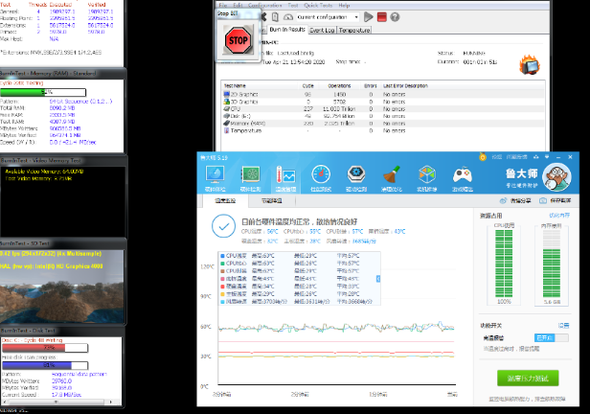Image resolution: width=590 pixels, height=414 pixels.
Task: Collapse the chart legend with the blue arrow
Action: tap(378, 279)
